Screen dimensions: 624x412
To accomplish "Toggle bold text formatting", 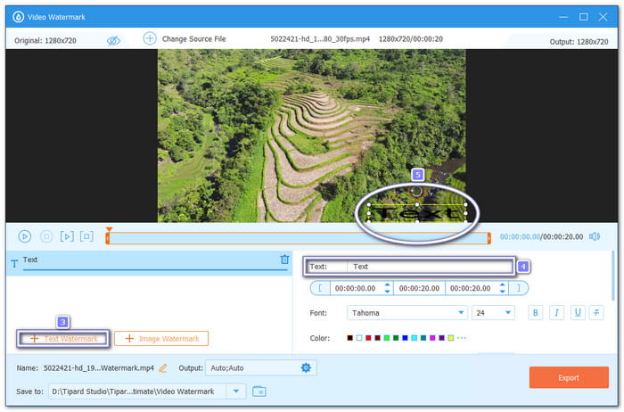I will click(536, 312).
